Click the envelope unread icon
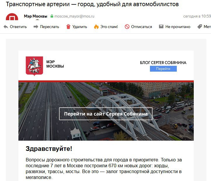211x181 pixels. [161, 26]
